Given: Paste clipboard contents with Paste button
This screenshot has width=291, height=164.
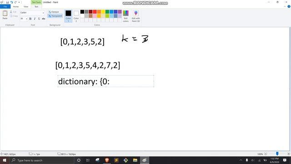Looking at the screenshot, I should pos(5,15).
